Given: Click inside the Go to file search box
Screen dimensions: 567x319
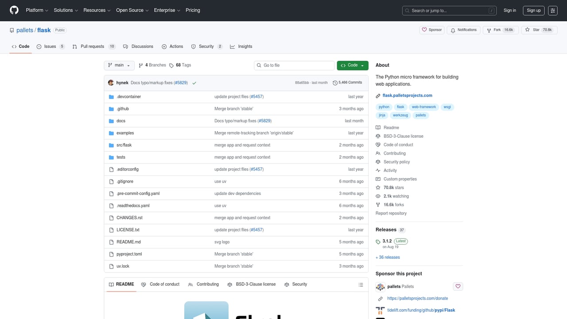Looking at the screenshot, I should tap(294, 65).
